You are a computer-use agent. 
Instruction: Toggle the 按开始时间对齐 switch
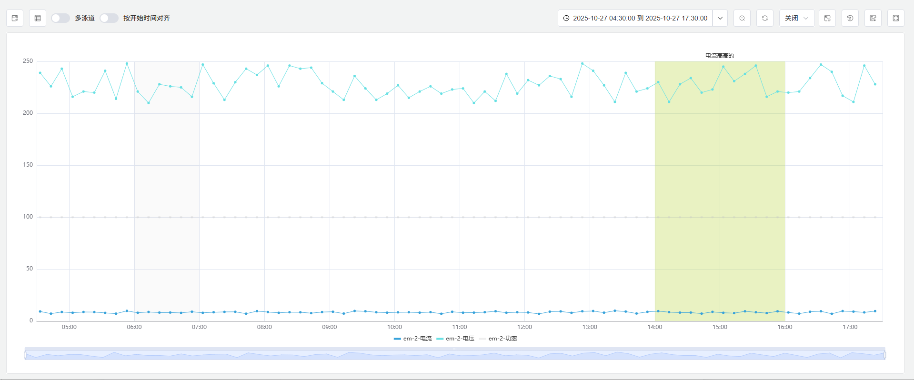click(x=109, y=18)
